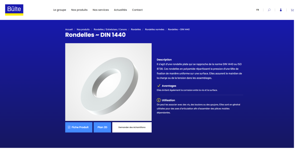Click the "Nos produits" breadcrumb link
The height and width of the screenshot is (167, 297).
pyautogui.click(x=83, y=29)
